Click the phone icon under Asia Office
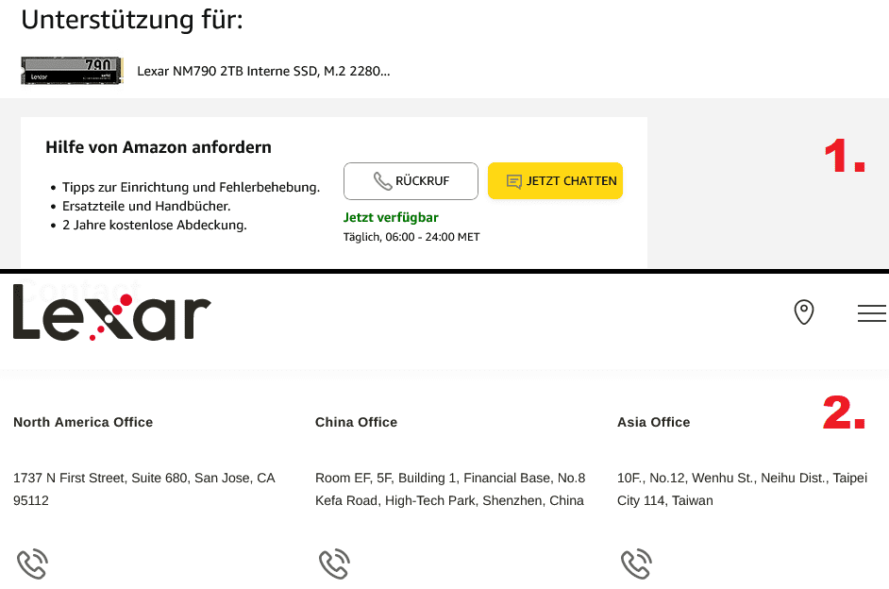The height and width of the screenshot is (589, 889). [x=637, y=564]
